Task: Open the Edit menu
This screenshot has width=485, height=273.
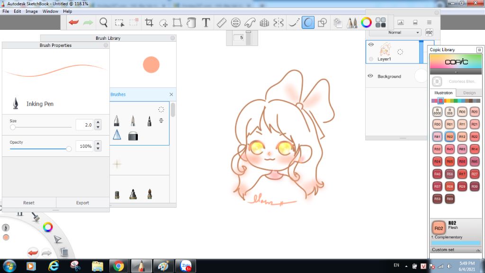Action: pos(18,11)
